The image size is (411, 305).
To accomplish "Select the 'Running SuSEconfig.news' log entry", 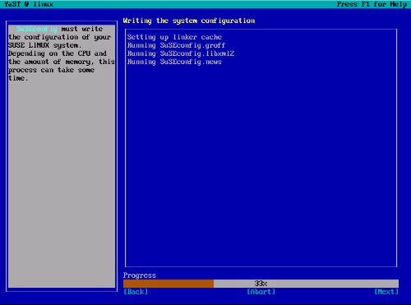I will [x=174, y=62].
